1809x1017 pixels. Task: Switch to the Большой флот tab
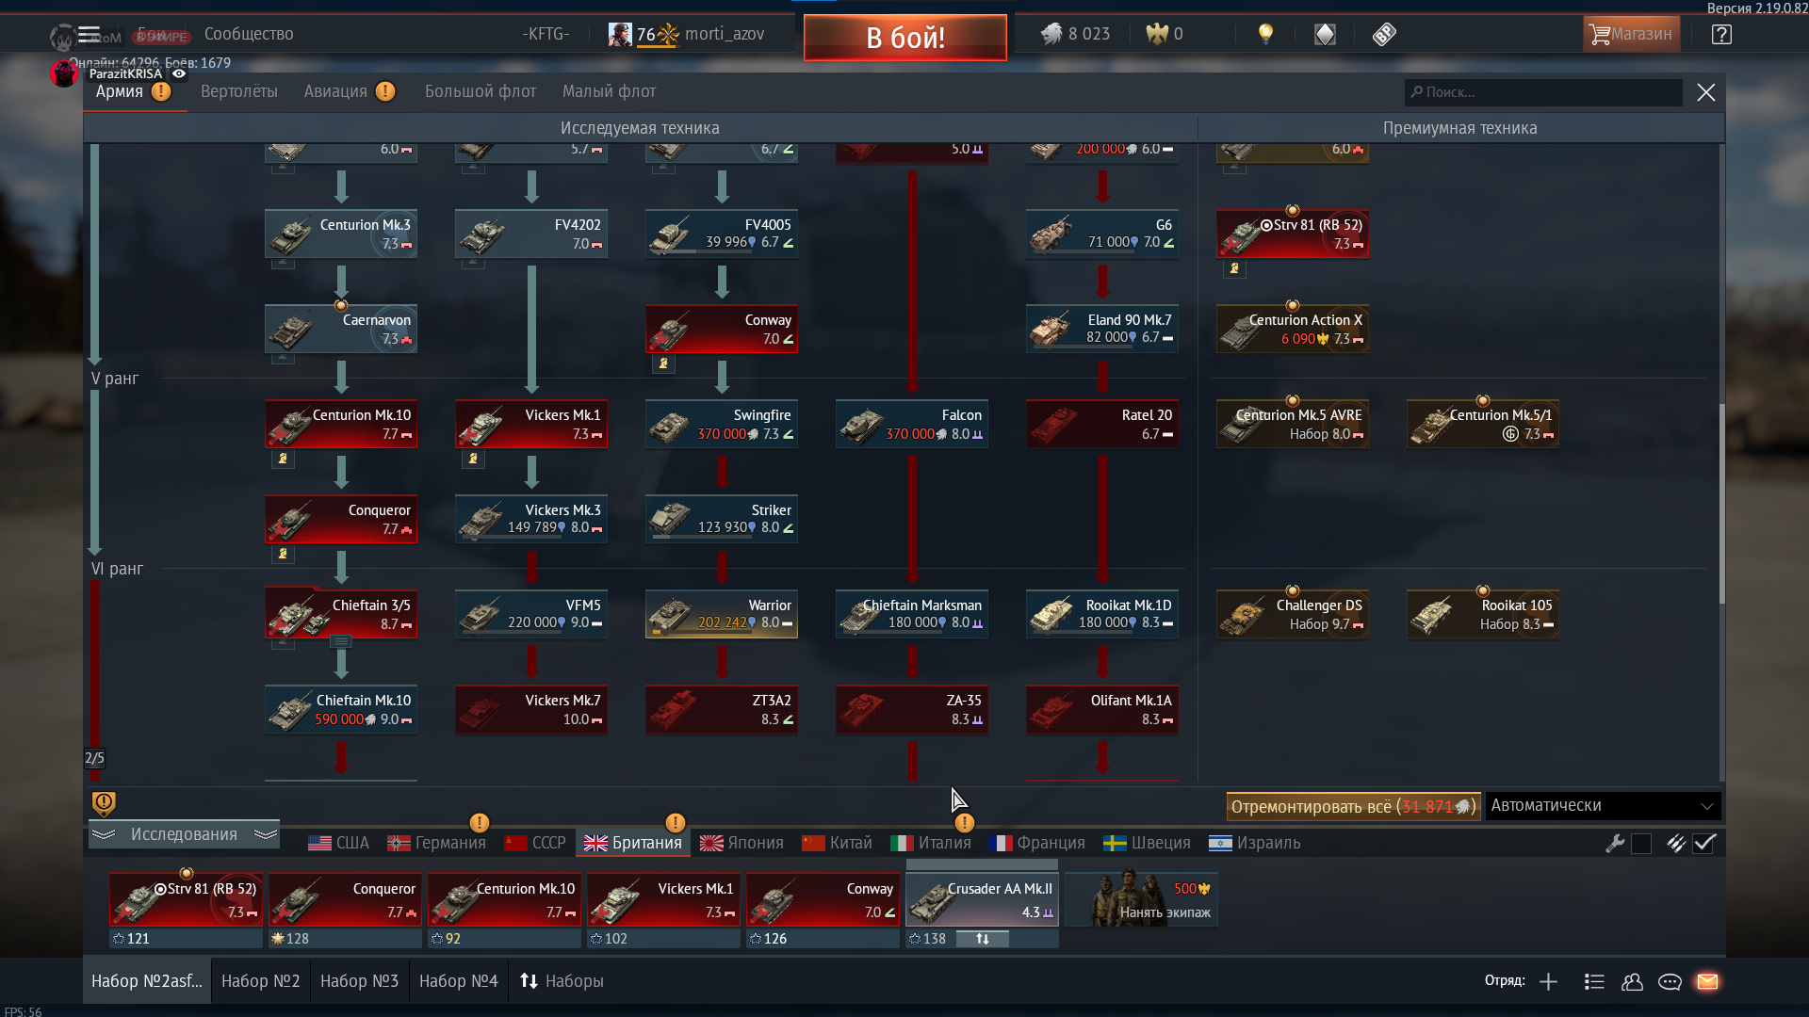tap(481, 91)
